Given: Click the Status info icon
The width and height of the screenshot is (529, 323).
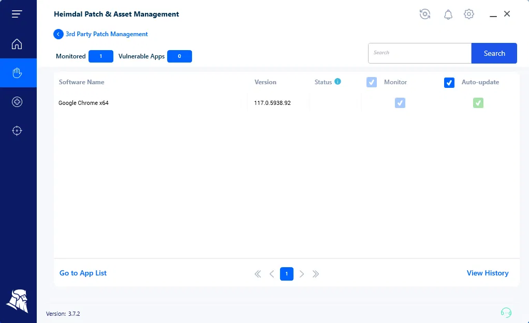Looking at the screenshot, I should click(x=337, y=81).
